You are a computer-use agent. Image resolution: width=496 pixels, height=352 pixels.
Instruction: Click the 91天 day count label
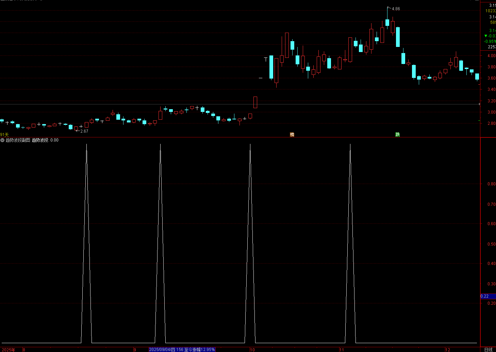click(4, 135)
